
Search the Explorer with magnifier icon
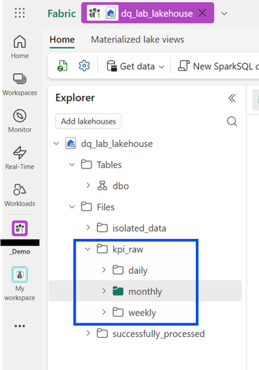tap(232, 122)
